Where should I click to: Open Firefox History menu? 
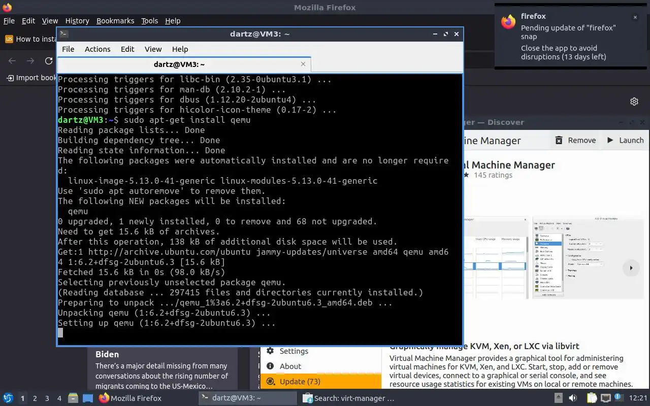coord(77,21)
